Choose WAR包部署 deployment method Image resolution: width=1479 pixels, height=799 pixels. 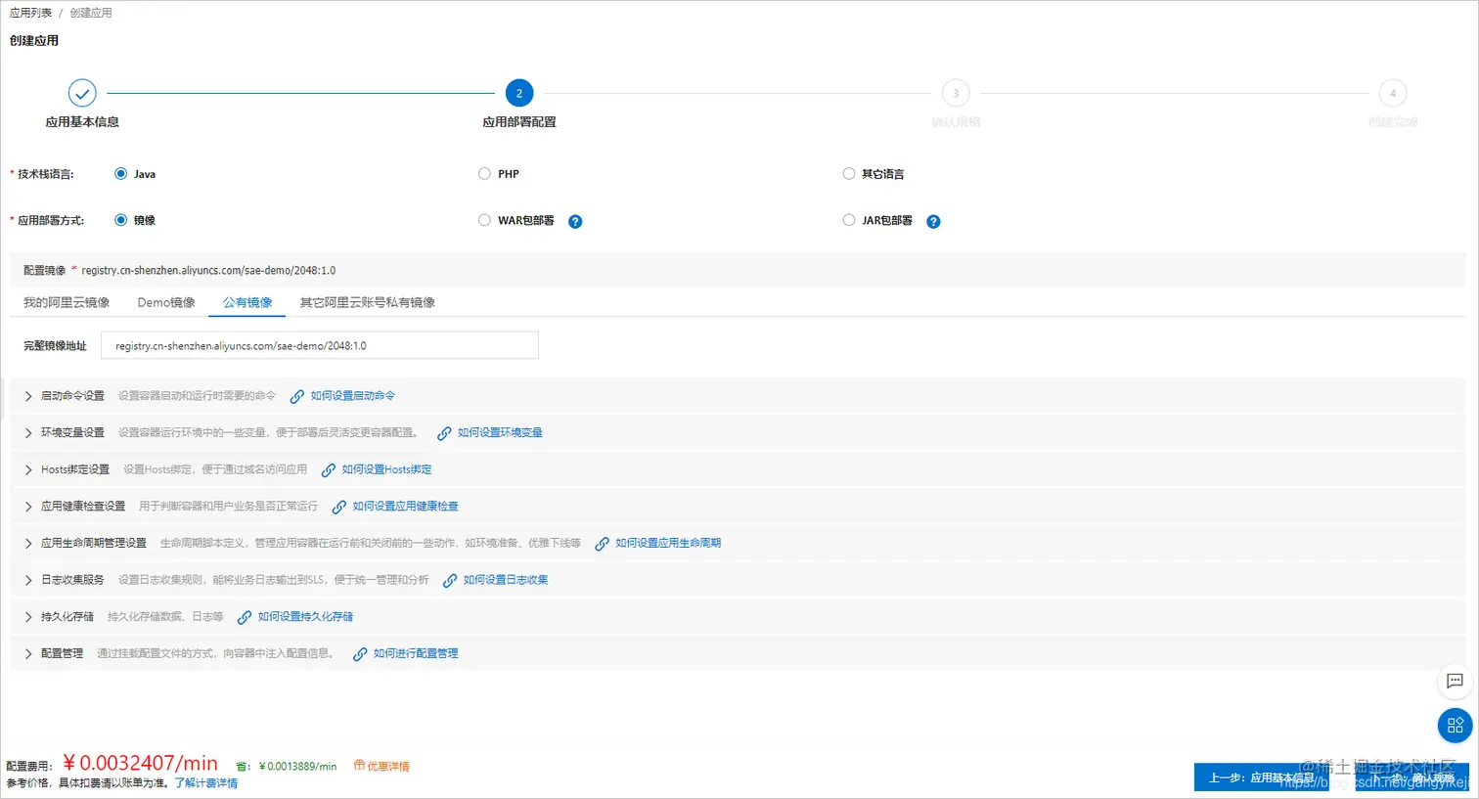[x=484, y=220]
